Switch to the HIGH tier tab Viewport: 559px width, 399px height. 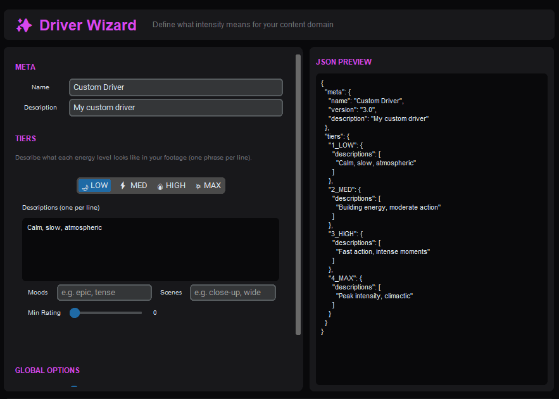170,186
